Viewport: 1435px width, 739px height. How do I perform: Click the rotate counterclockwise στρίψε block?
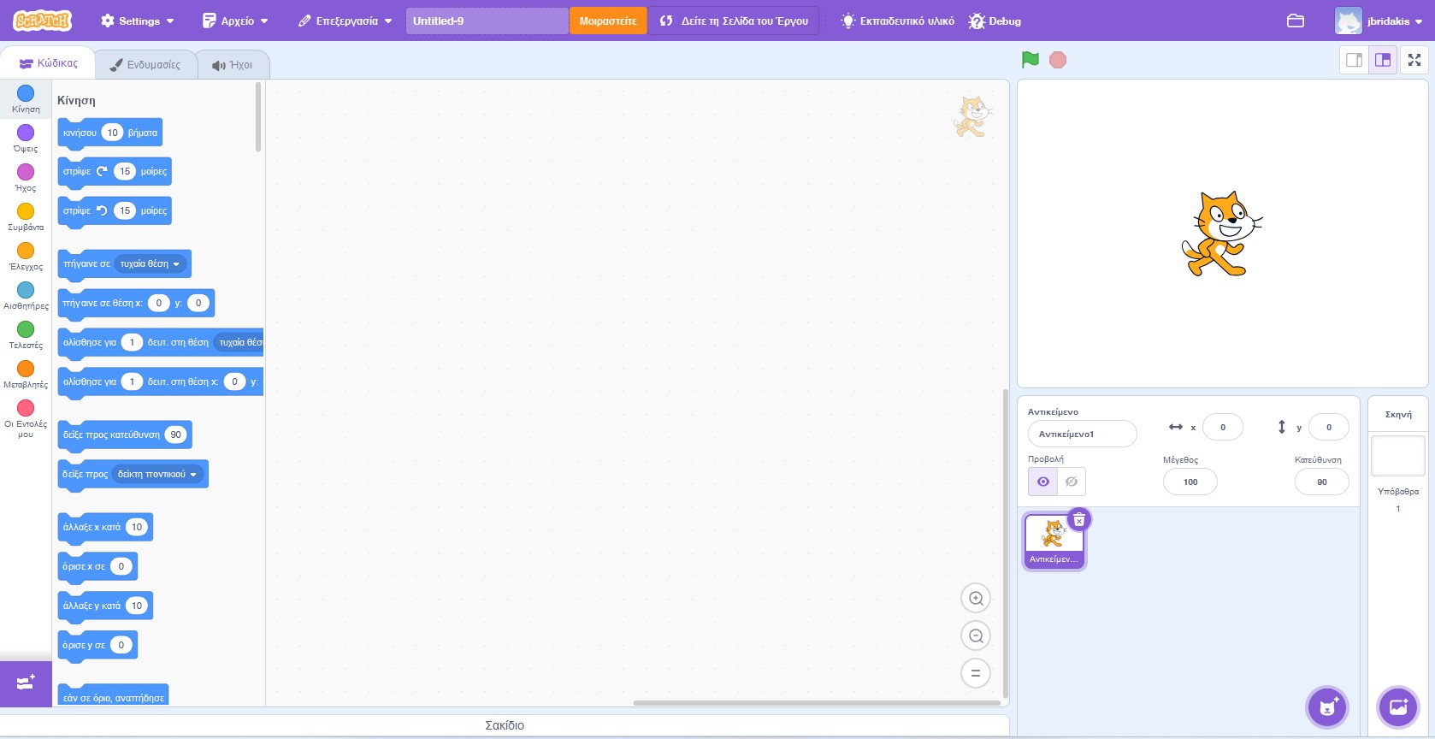click(x=115, y=210)
